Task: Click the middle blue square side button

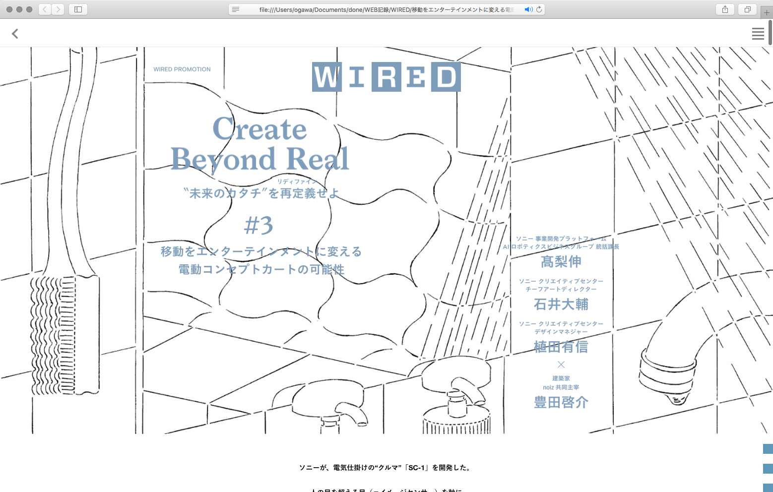Action: [x=768, y=469]
